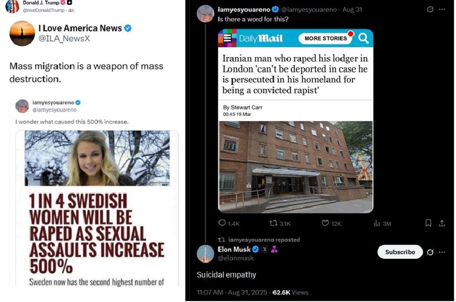The image size is (456, 302).
Task: Click the I Love America News avatar
Action: pos(22,33)
